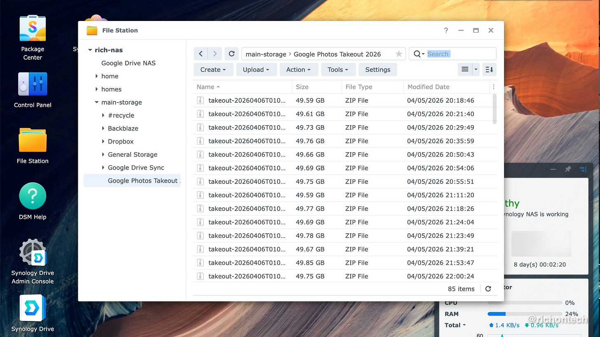The height and width of the screenshot is (337, 600).
Task: Click the widget panel layout icon
Action: [x=583, y=169]
